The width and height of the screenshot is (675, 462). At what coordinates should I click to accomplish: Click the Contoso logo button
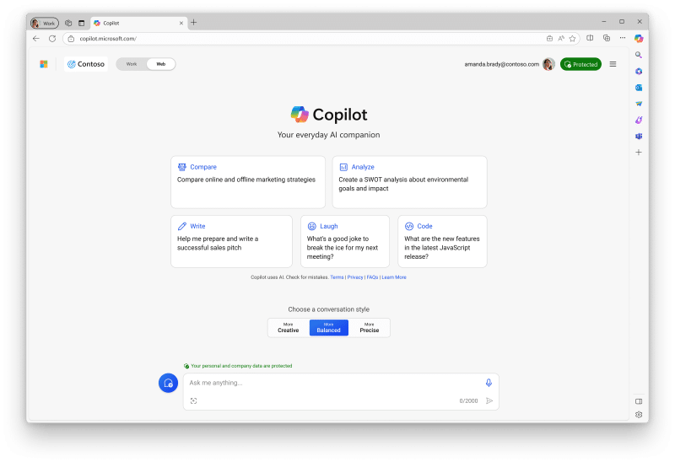coord(86,64)
